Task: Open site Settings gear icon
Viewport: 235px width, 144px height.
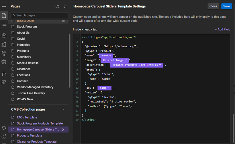Action: point(4,128)
